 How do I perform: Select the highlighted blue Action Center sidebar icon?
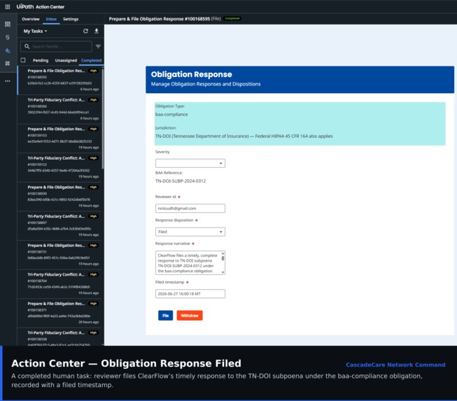coord(8,50)
